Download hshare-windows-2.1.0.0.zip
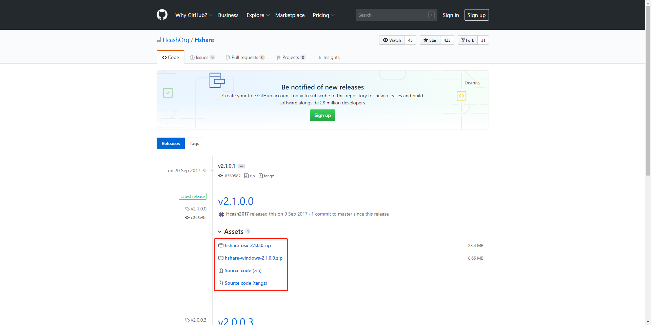Image resolution: width=651 pixels, height=325 pixels. coord(254,258)
